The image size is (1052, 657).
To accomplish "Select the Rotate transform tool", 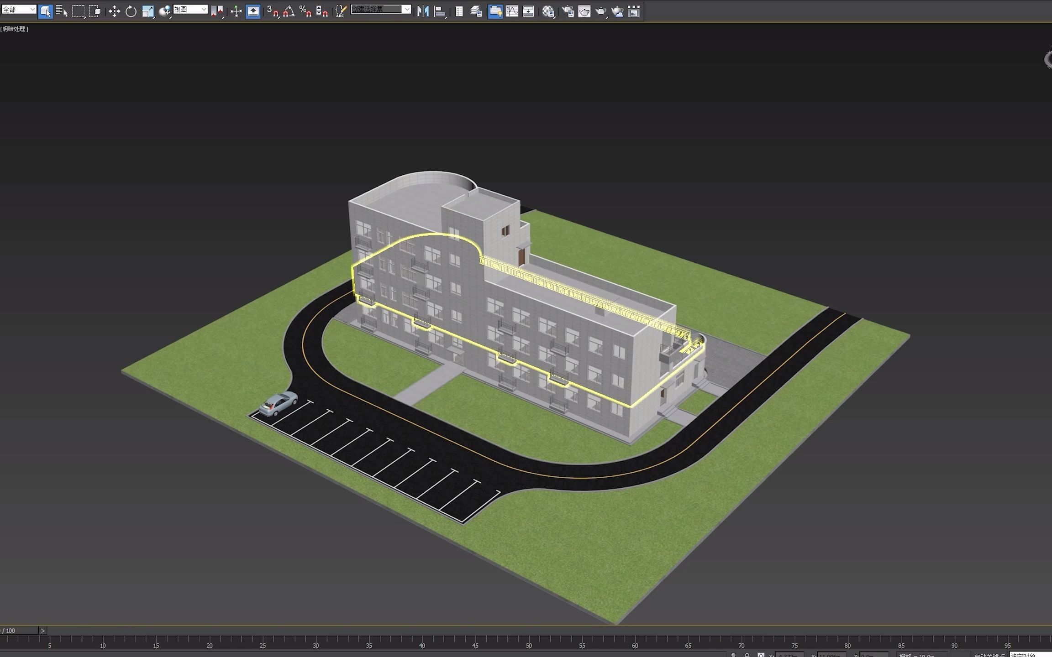I will tap(131, 11).
